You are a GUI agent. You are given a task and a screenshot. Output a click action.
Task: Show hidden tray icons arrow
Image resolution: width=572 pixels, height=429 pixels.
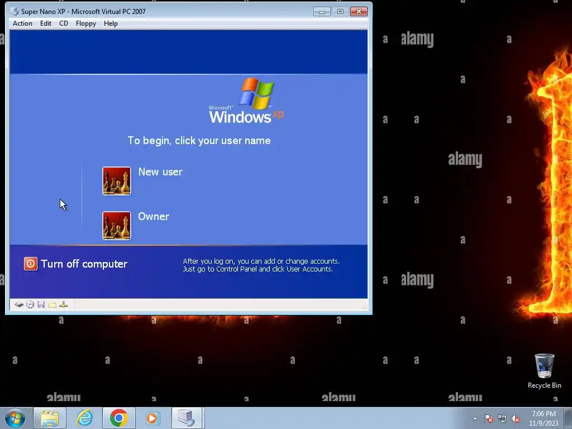click(x=475, y=418)
